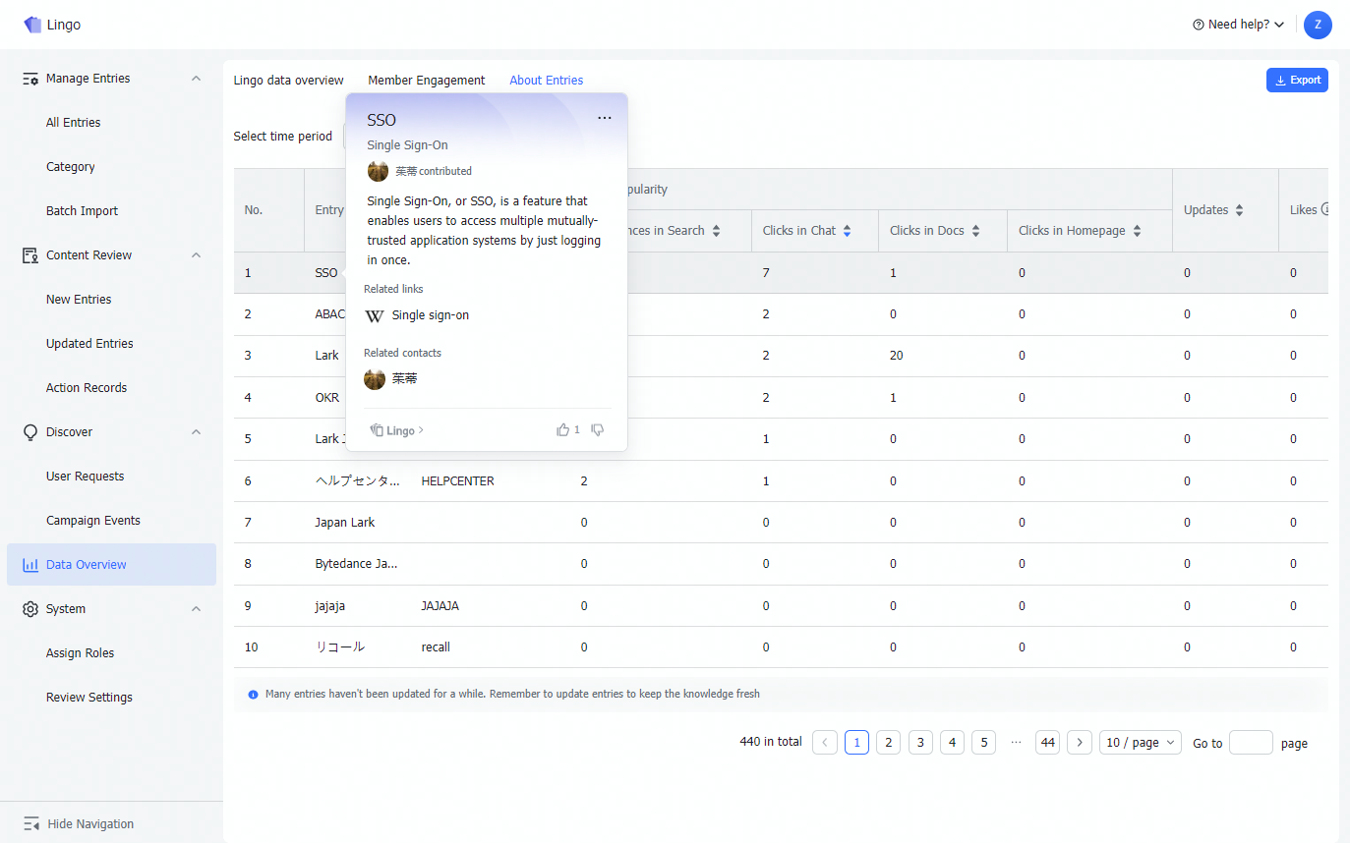Image resolution: width=1350 pixels, height=843 pixels.
Task: Downvote the SSO entry with thumbs down
Action: 597,429
